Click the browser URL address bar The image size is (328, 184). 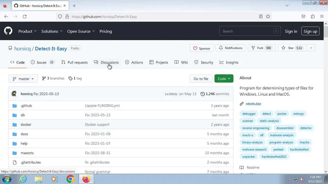pos(164,17)
